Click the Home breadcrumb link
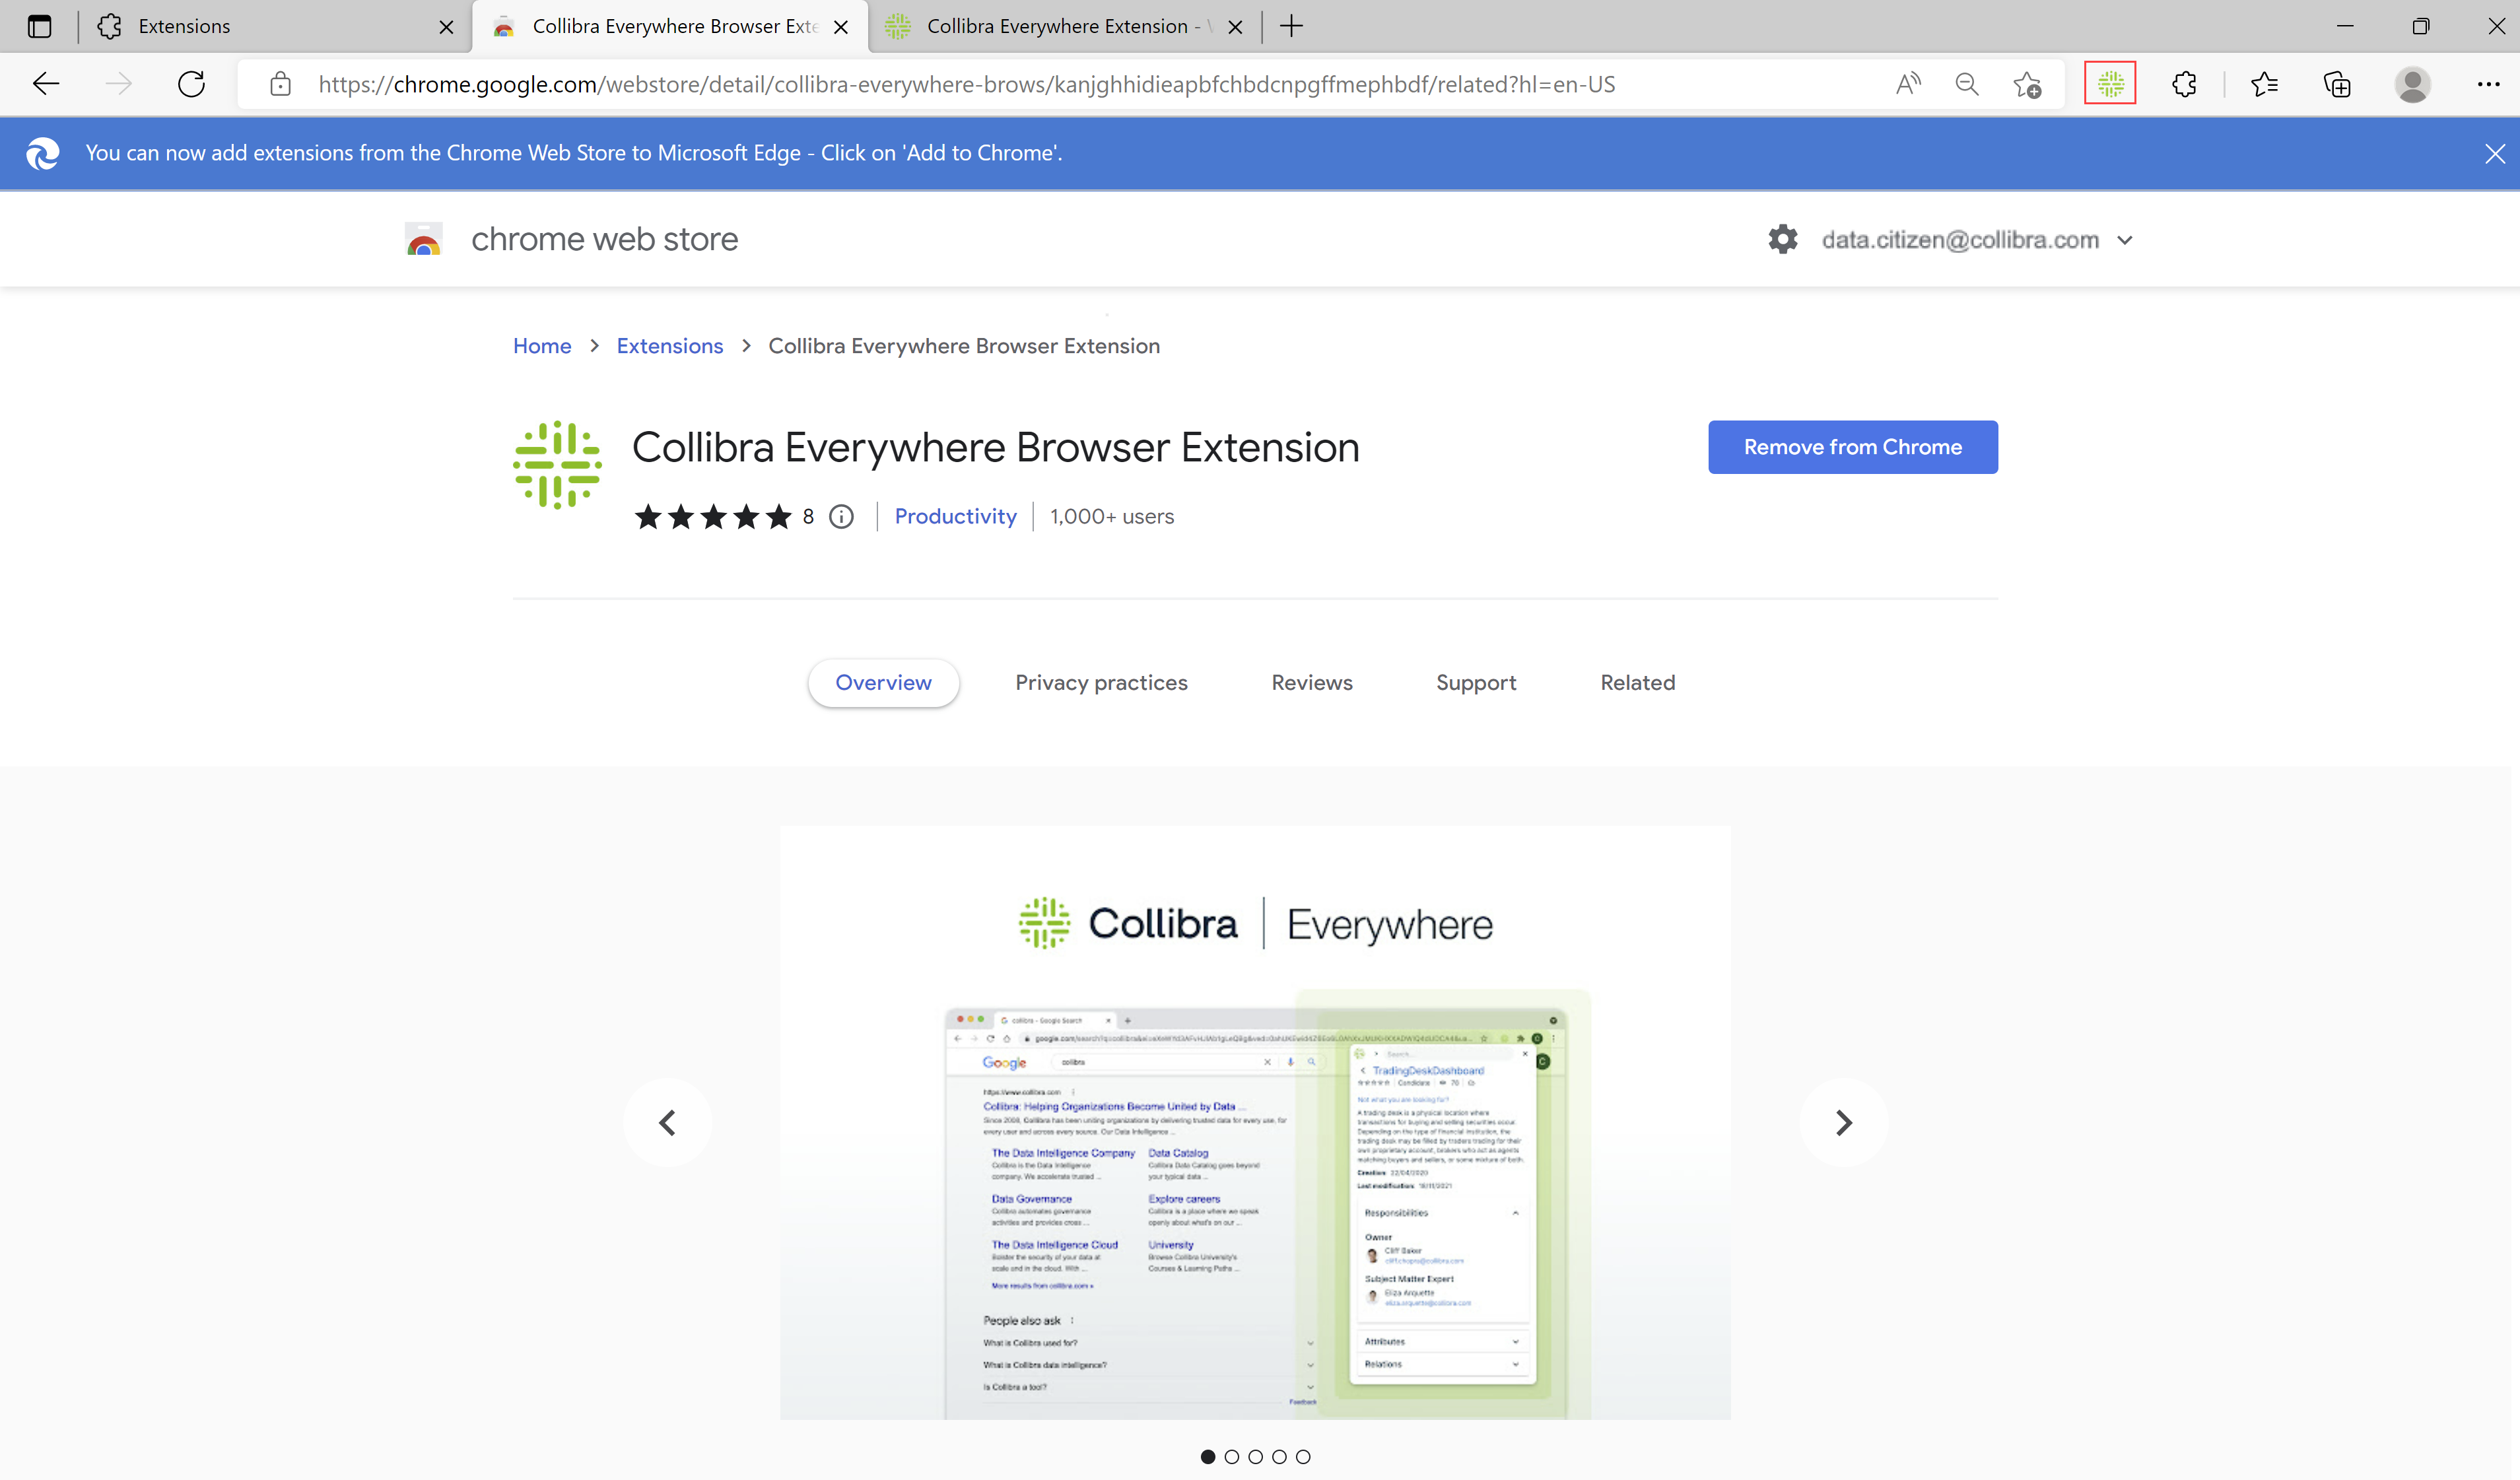 click(x=541, y=345)
